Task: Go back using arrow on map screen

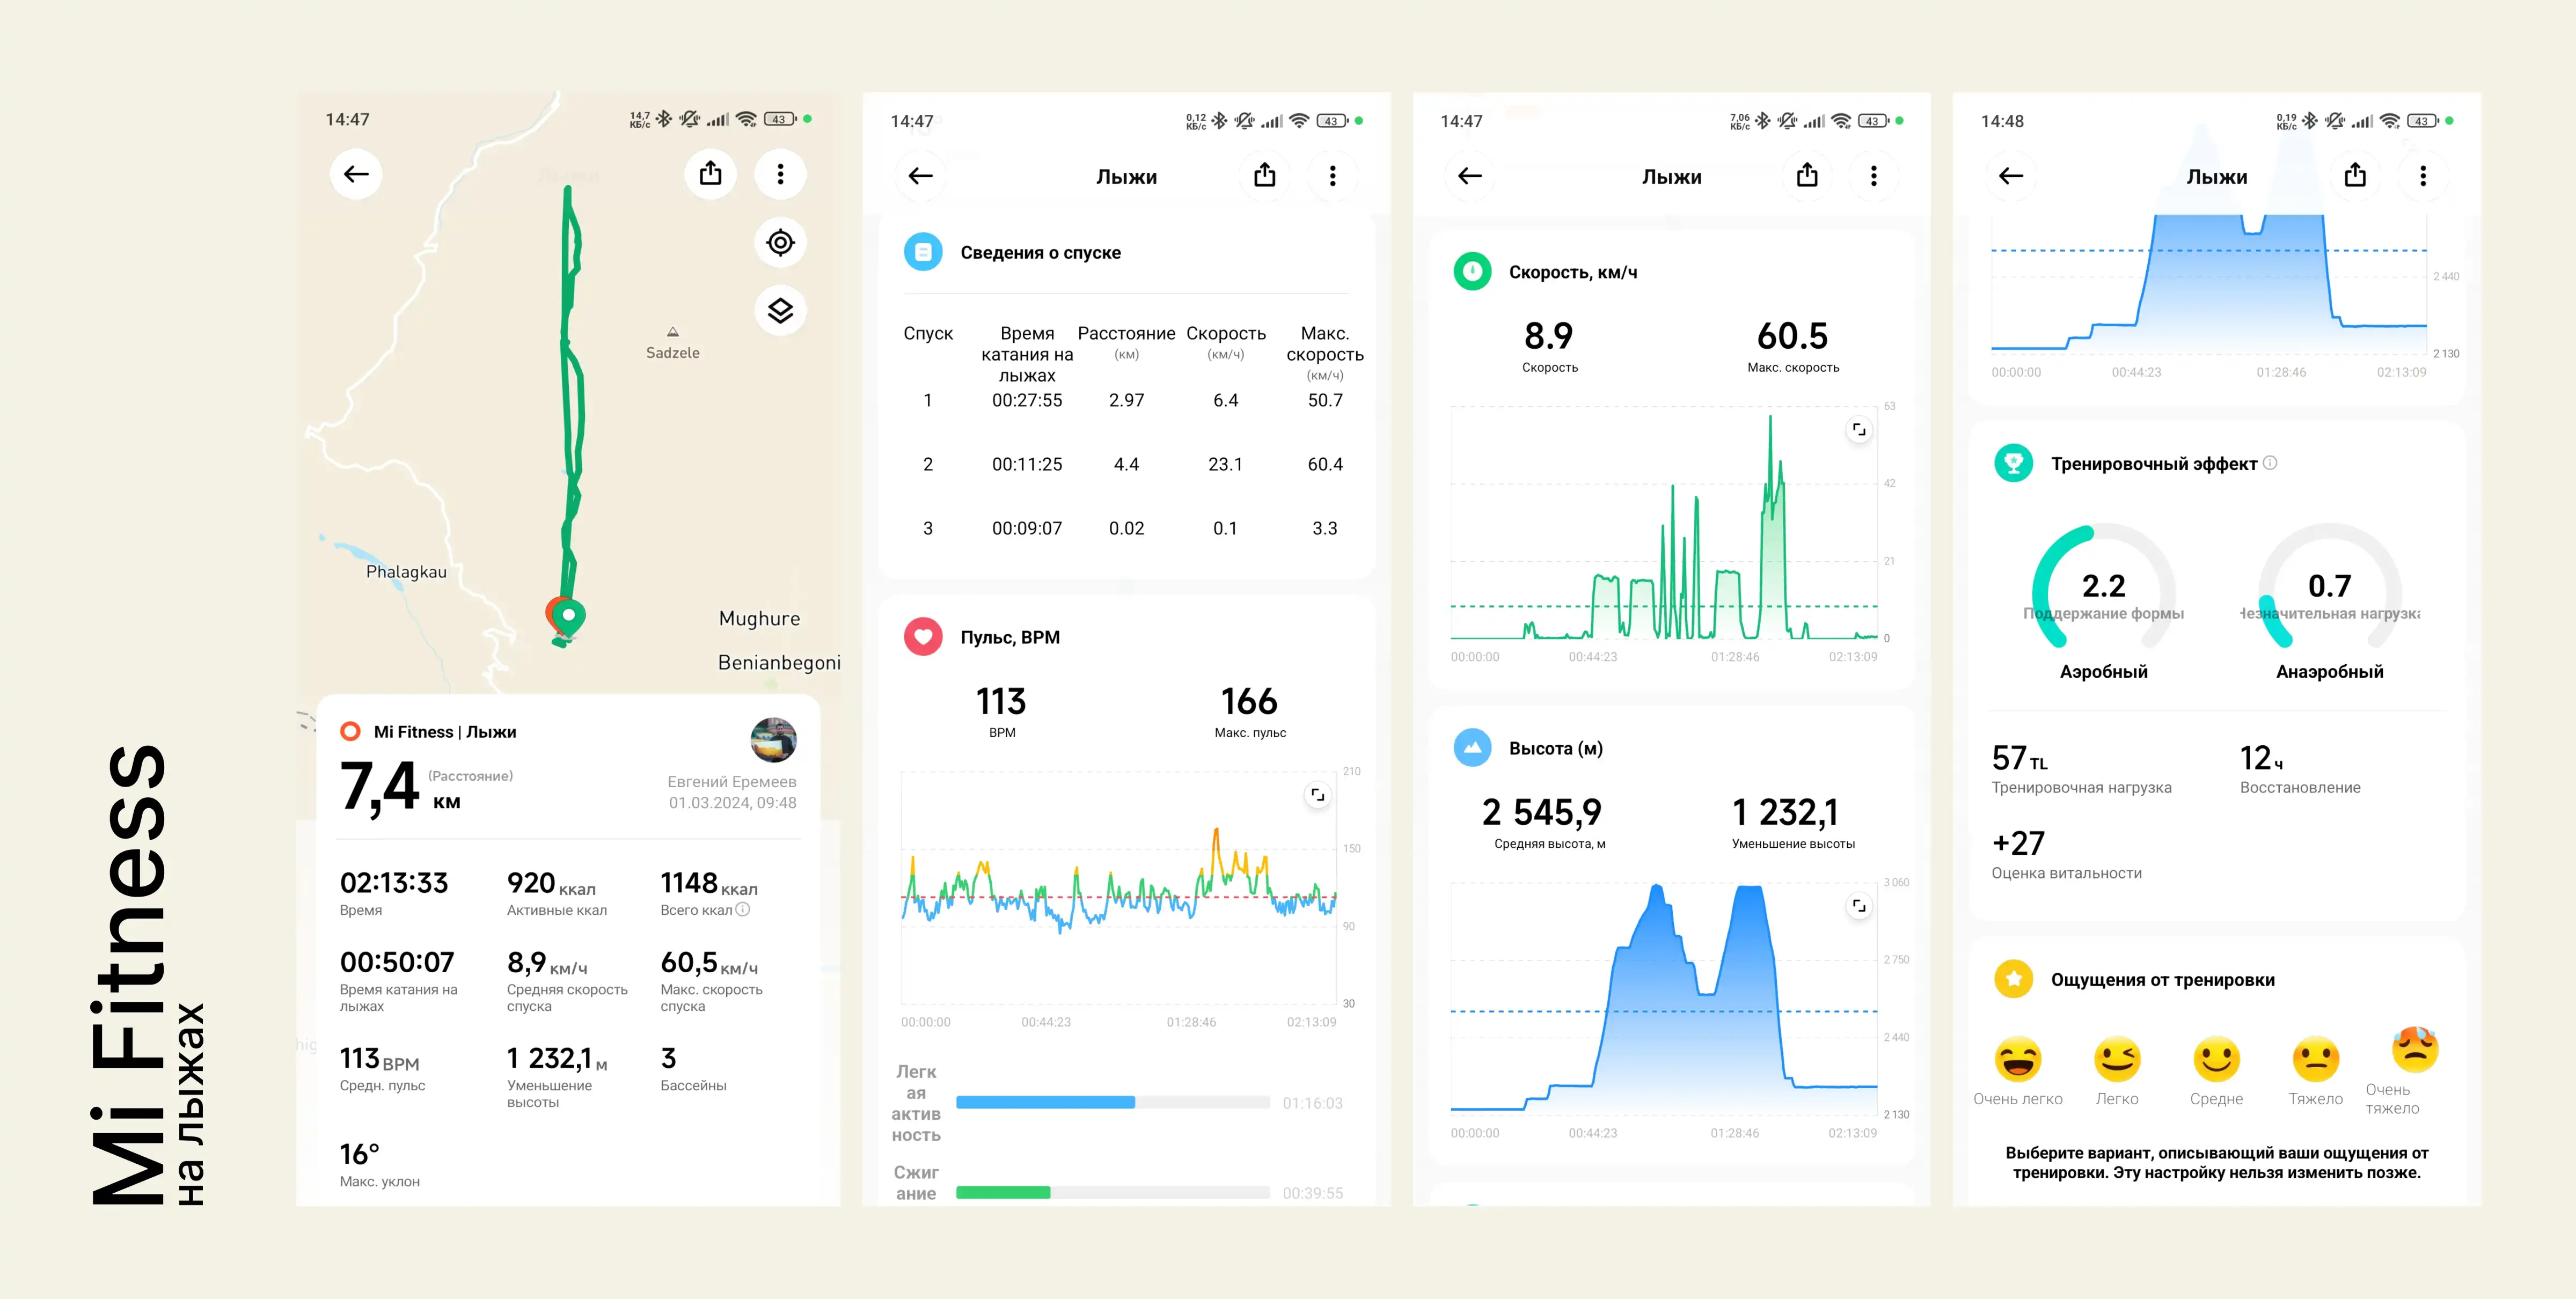Action: [x=356, y=174]
